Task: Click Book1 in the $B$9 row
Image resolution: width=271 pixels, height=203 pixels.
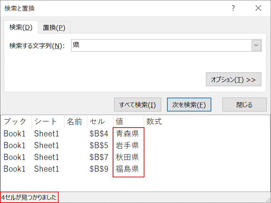Action: (15, 169)
